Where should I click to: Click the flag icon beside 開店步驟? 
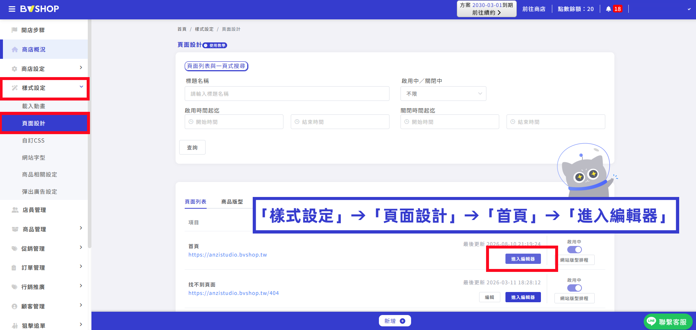(15, 30)
